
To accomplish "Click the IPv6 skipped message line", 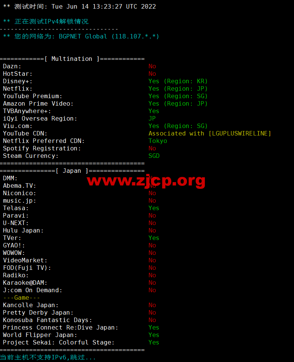I will 48,358.
